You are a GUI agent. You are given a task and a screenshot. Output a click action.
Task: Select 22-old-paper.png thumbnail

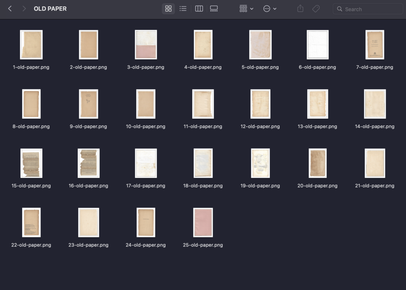(x=32, y=223)
